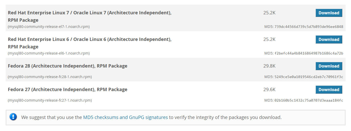Click the 29.8K file size value
The width and height of the screenshot is (351, 131).
coord(269,66)
